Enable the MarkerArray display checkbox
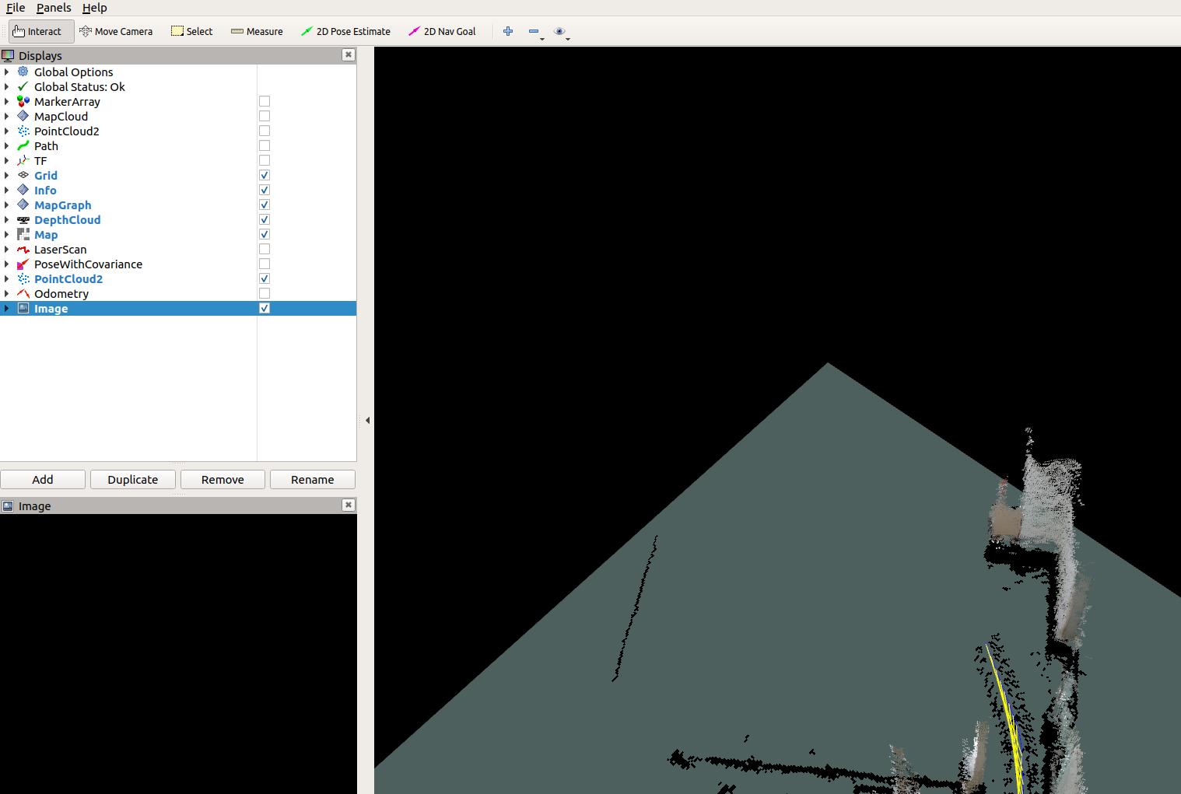Image resolution: width=1181 pixels, height=794 pixels. 264,100
